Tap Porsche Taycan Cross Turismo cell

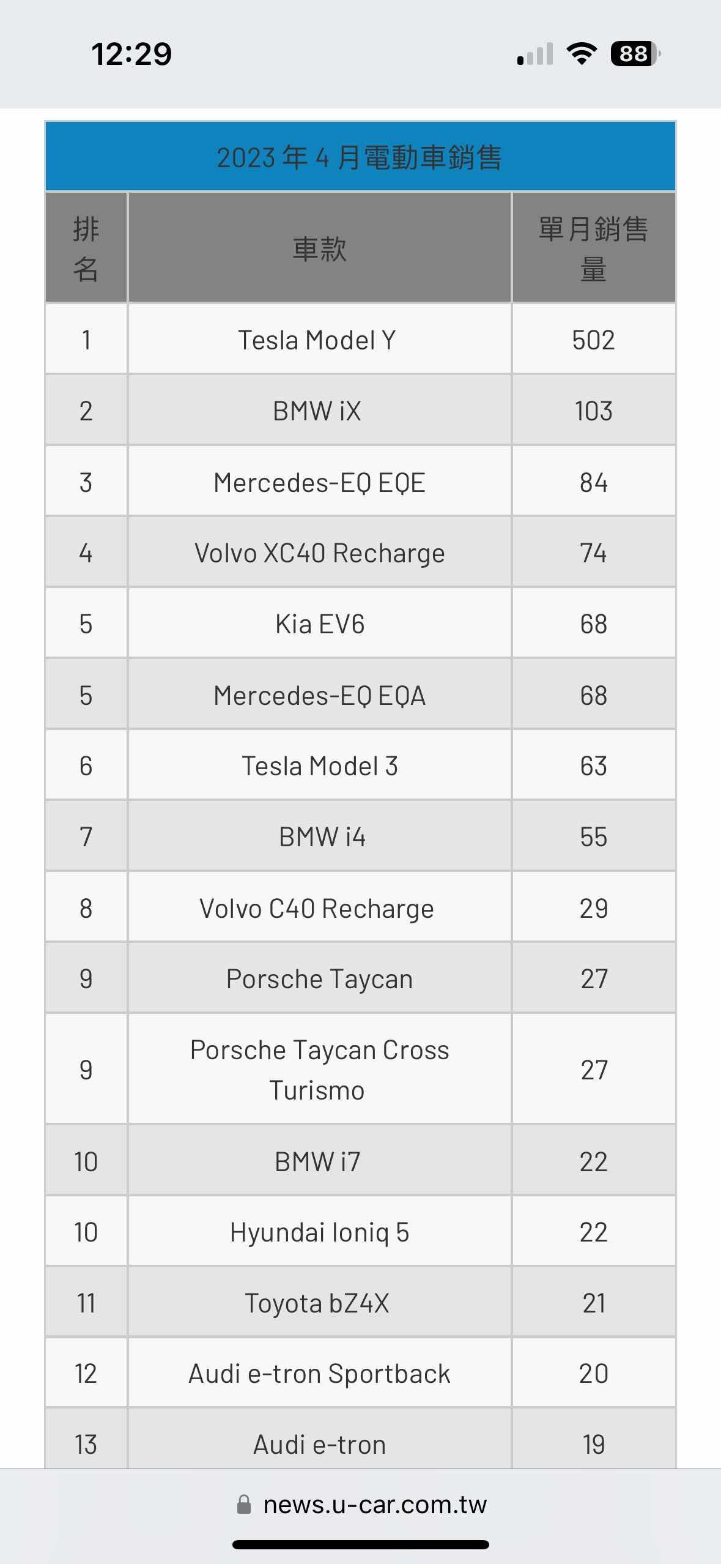(x=319, y=1070)
